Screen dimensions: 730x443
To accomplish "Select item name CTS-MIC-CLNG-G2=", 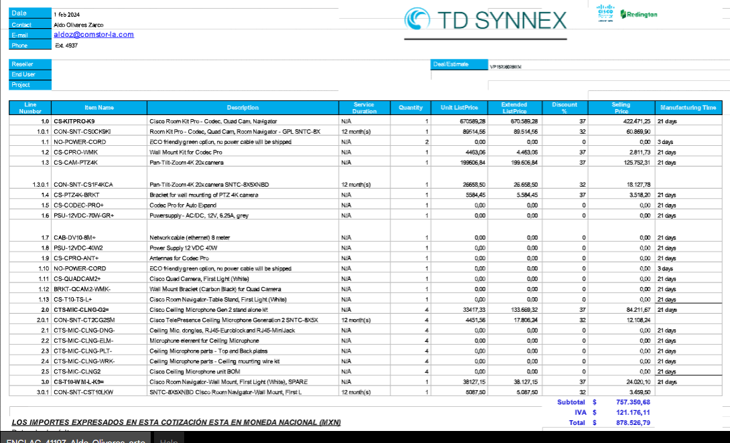I will 82,310.
